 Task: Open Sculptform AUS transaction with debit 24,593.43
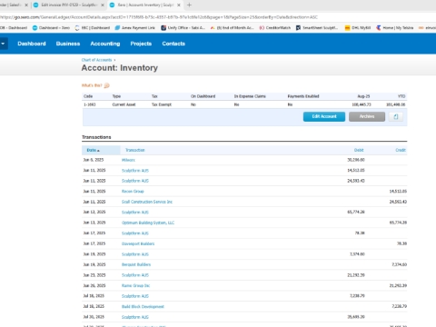click(135, 181)
